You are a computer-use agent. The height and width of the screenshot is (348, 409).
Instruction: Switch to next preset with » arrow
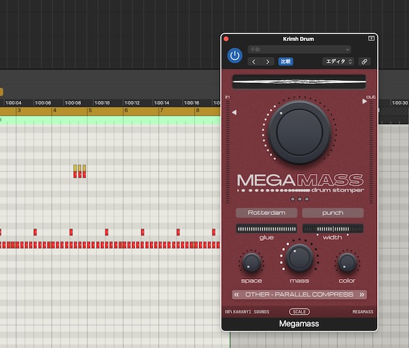pos(362,295)
